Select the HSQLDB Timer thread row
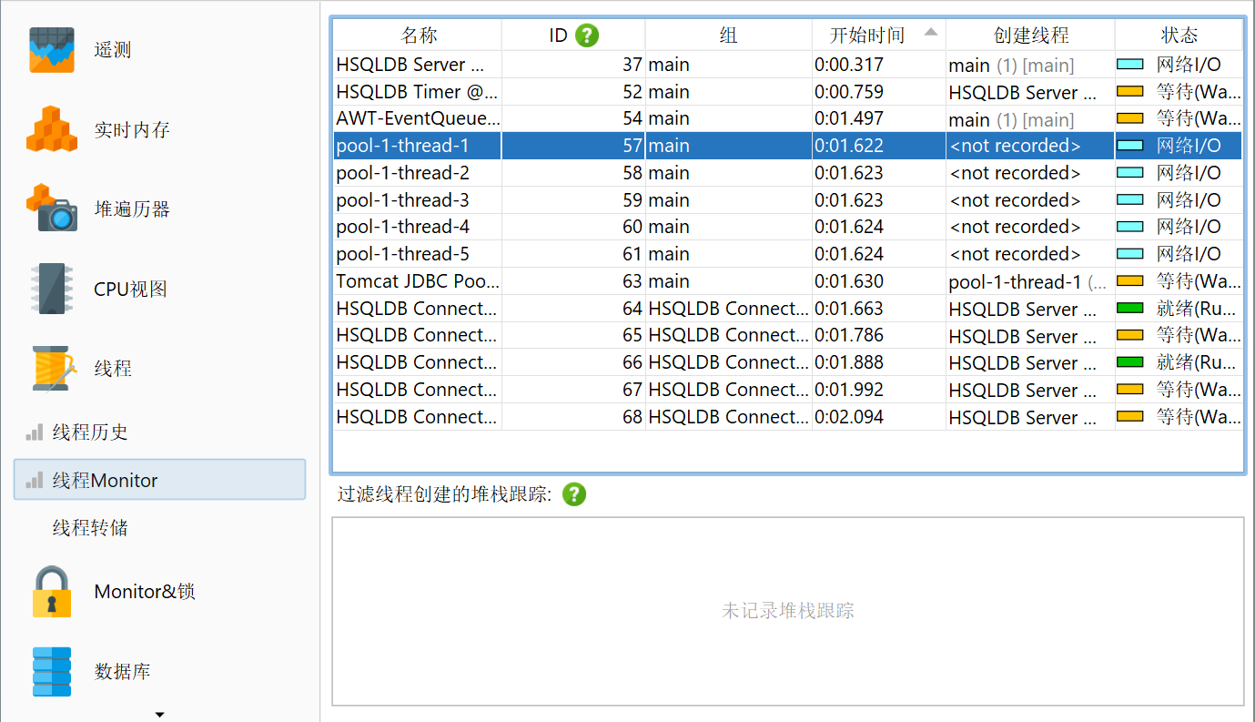Viewport: 1255px width, 722px height. 788,92
